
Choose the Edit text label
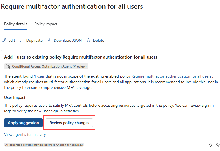click(12, 40)
